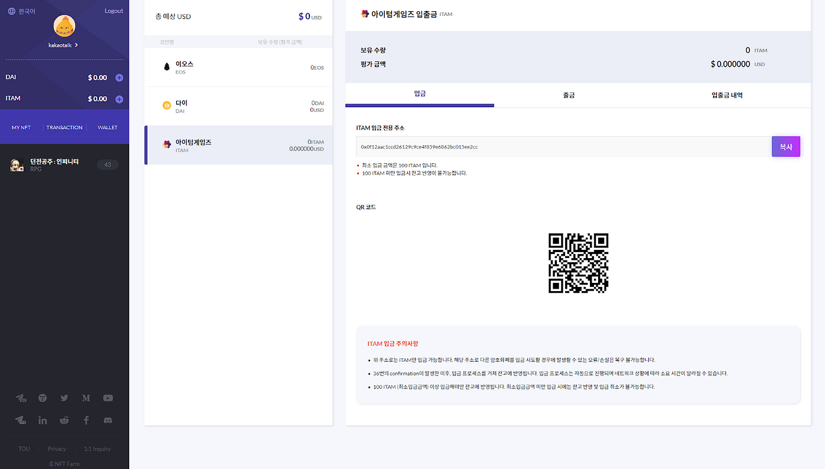Open the Twitter icon
Viewport: 825px width, 469px height.
(x=64, y=398)
